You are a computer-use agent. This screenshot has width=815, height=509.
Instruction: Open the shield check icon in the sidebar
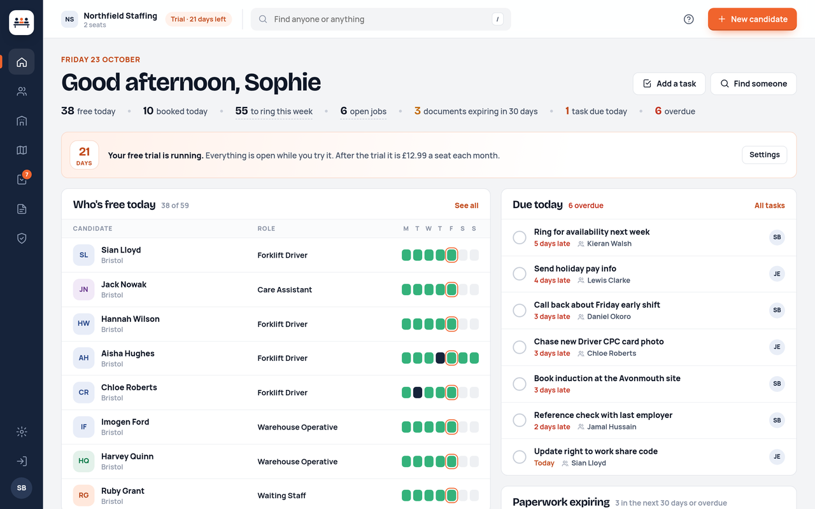(22, 238)
